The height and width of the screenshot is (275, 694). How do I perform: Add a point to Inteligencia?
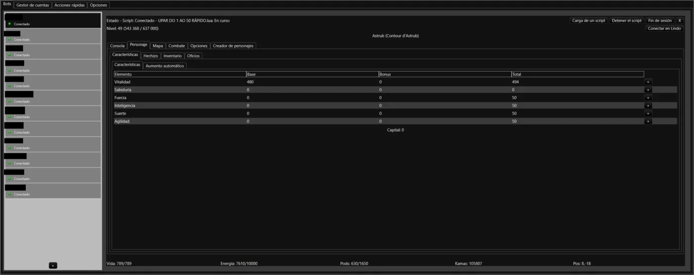point(648,106)
